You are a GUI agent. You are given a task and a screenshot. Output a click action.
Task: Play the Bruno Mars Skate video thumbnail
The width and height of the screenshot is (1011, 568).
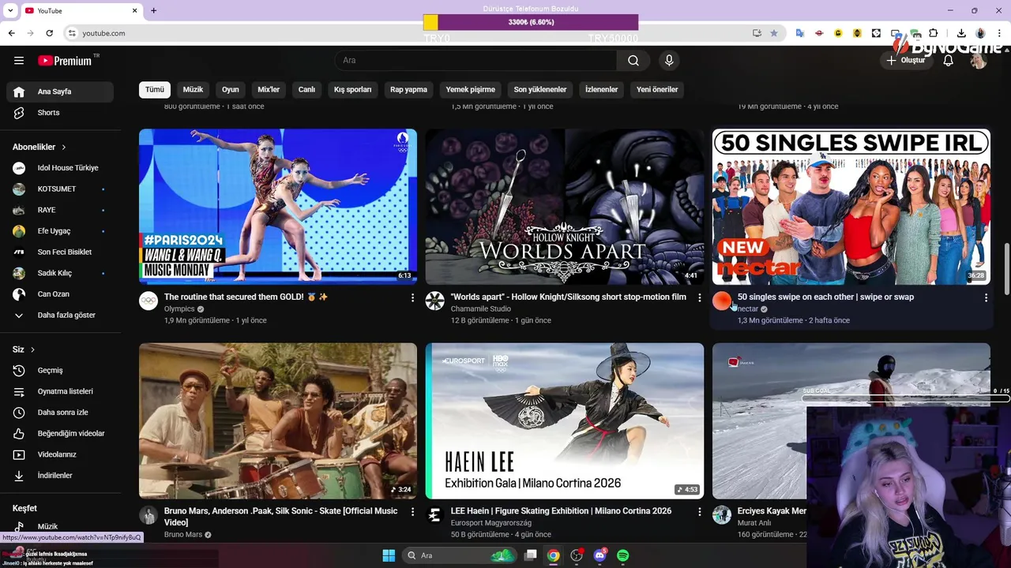tap(278, 420)
